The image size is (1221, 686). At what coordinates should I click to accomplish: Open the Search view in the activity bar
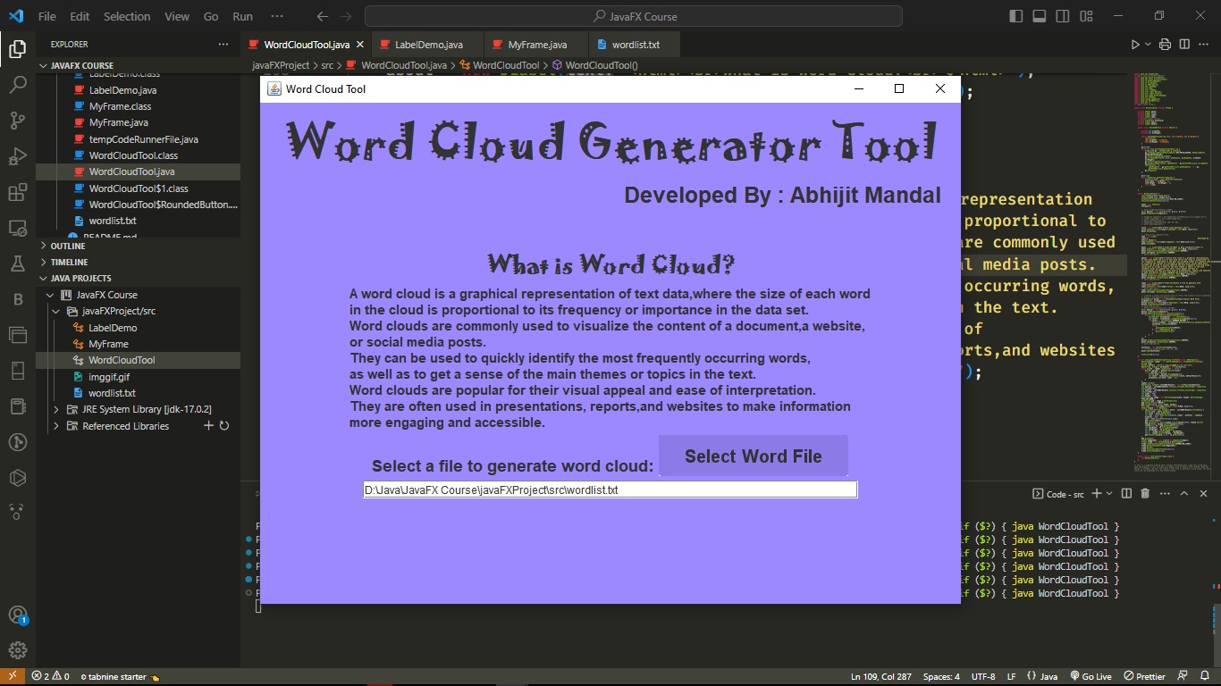(x=18, y=85)
